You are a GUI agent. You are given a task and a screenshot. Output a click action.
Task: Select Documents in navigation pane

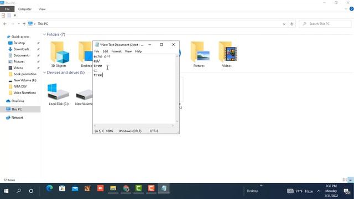point(22,55)
